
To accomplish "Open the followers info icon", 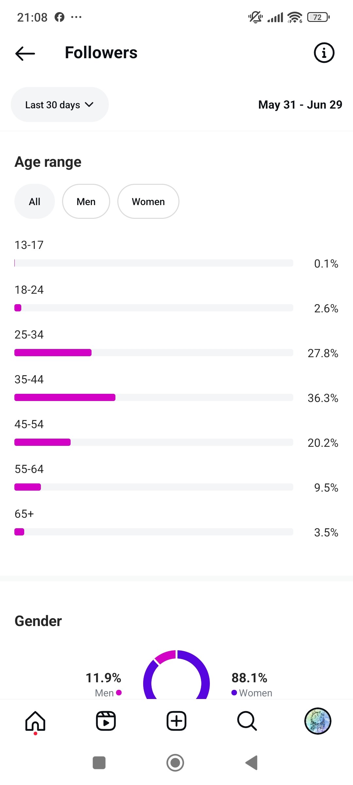I will pyautogui.click(x=324, y=53).
